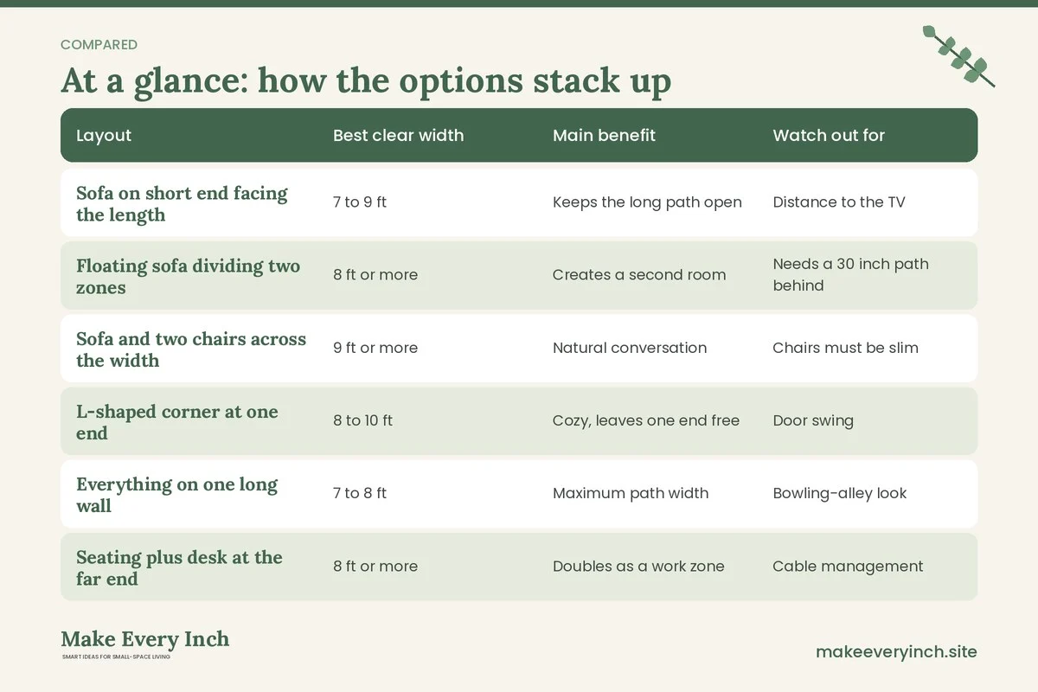Select 'Sofa and two chairs across the width'
The height and width of the screenshot is (692, 1038).
(191, 349)
